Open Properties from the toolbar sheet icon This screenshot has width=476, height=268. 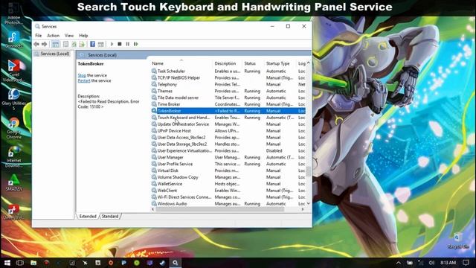pyautogui.click(x=65, y=44)
